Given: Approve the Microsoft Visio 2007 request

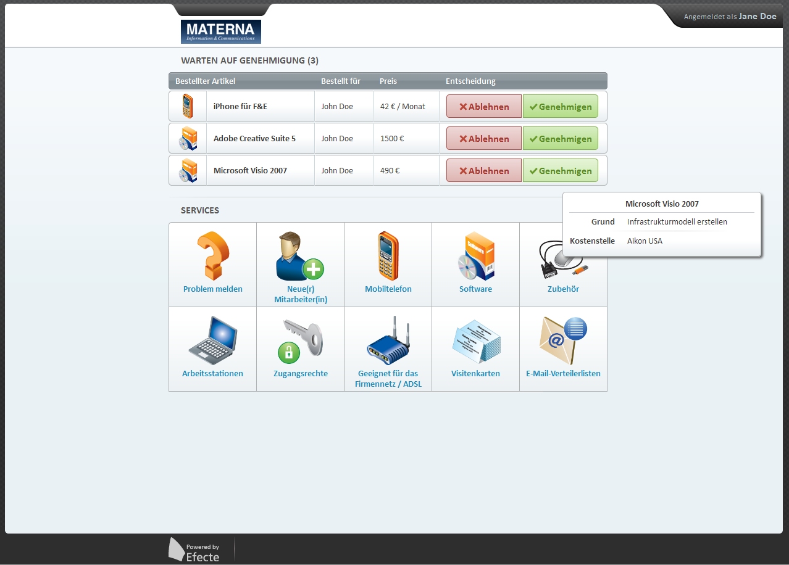Looking at the screenshot, I should pos(561,170).
